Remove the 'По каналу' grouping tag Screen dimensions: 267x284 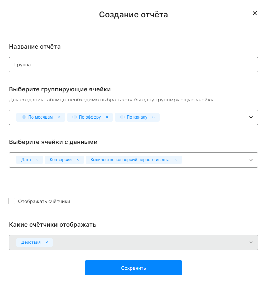pyautogui.click(x=153, y=117)
